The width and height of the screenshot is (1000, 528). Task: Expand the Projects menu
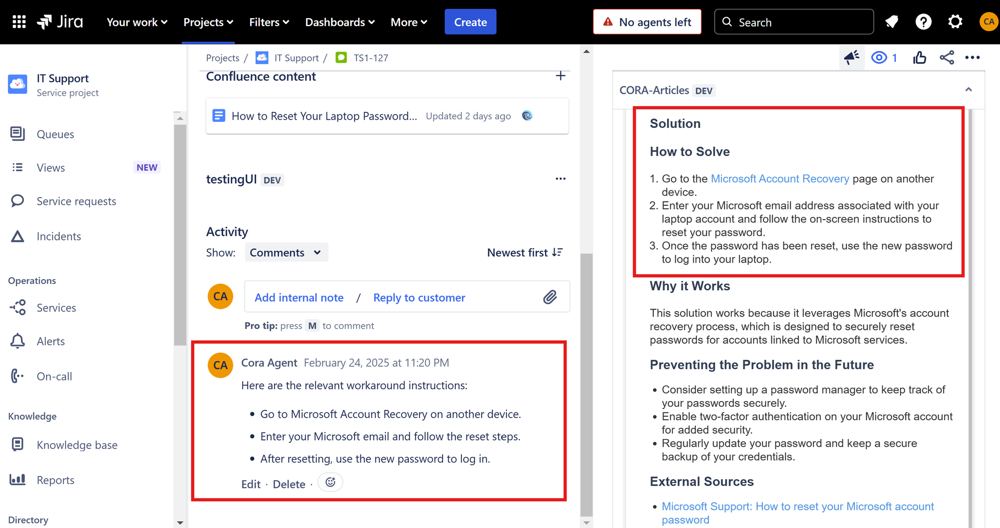[208, 22]
